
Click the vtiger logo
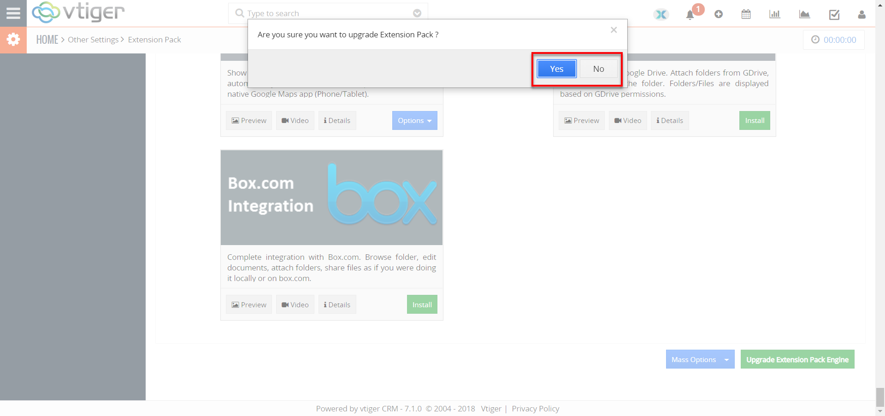(78, 12)
